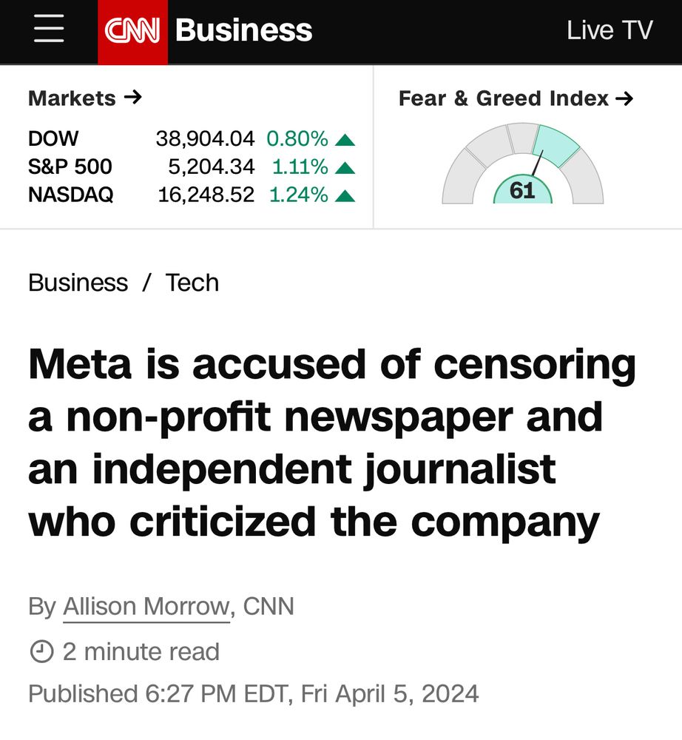Viewport: 682px width, 740px height.
Task: Click the NASDAQ green up triangle
Action: point(345,195)
